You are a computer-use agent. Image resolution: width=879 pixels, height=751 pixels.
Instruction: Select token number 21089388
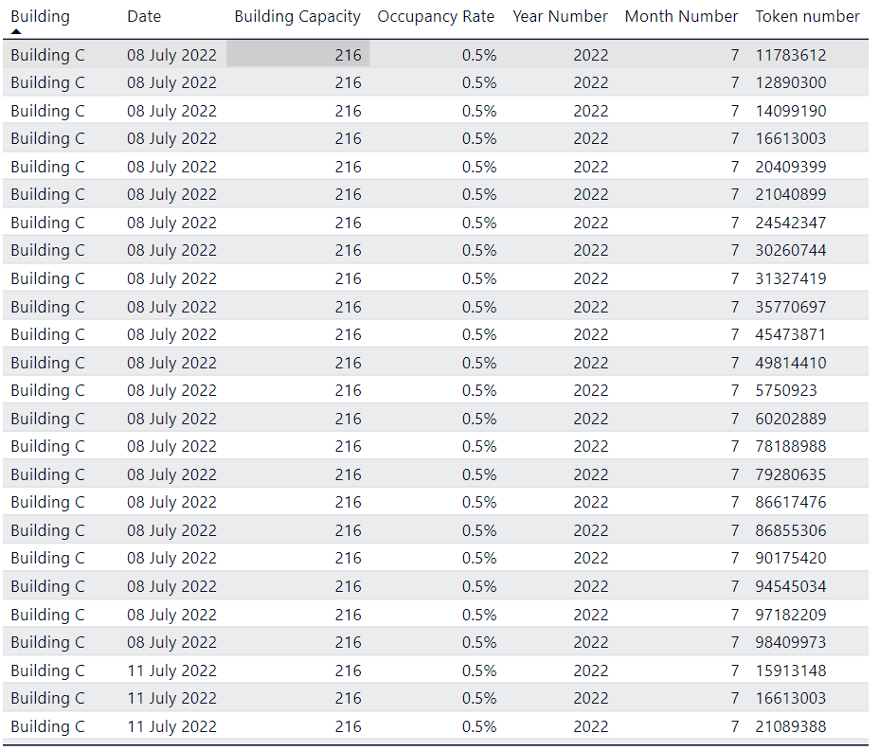[790, 727]
